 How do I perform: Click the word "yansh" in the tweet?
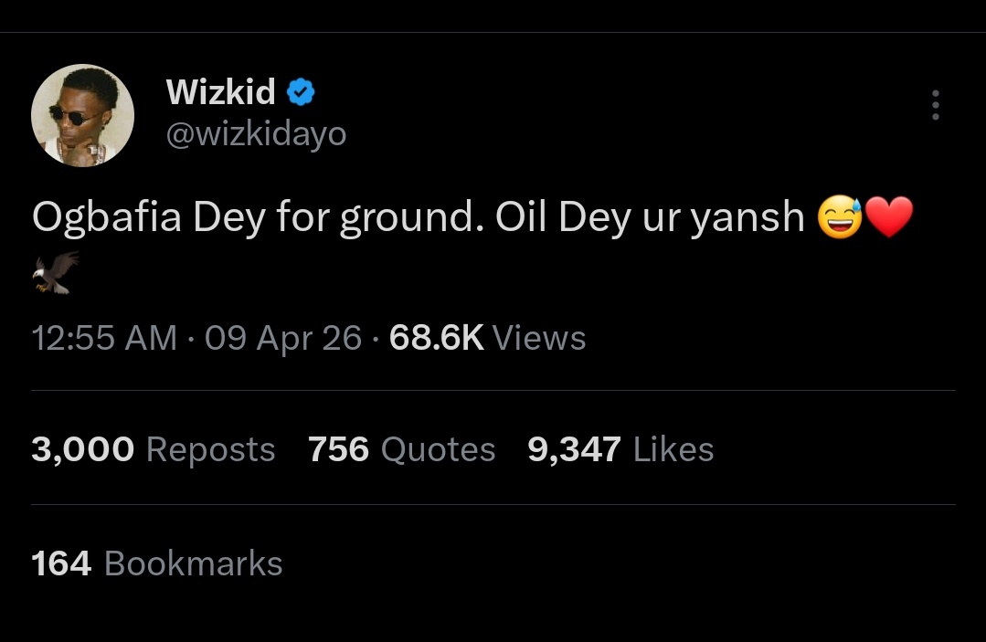pos(747,220)
